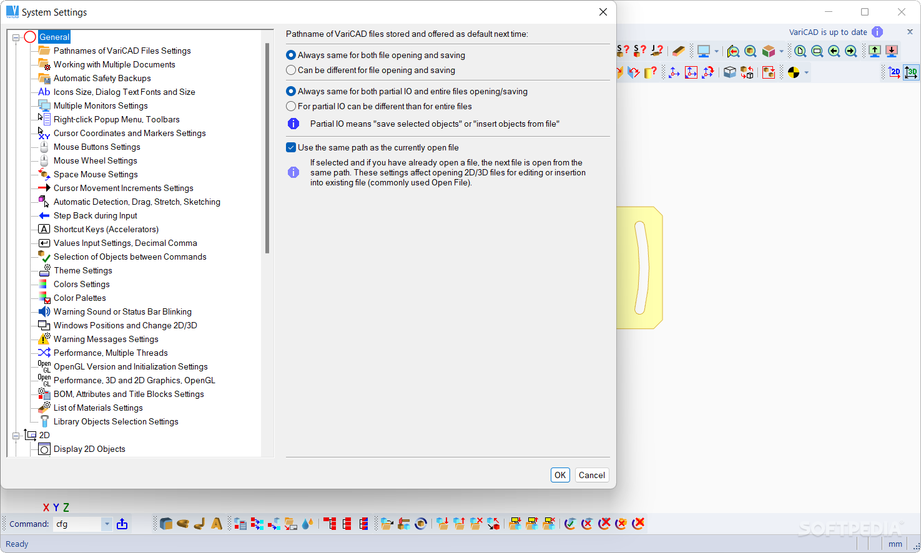This screenshot has height=553, width=921.
Task: Click the axes with red rotation arrow icon
Action: [x=708, y=72]
